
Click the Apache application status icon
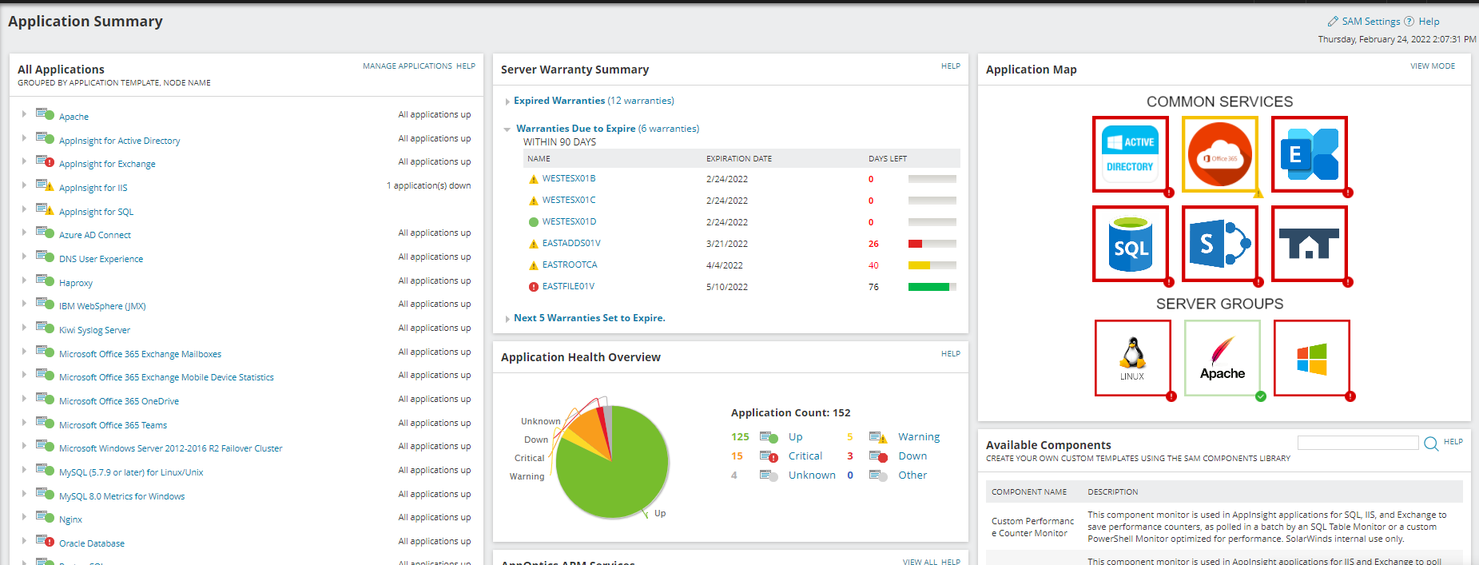(x=46, y=114)
